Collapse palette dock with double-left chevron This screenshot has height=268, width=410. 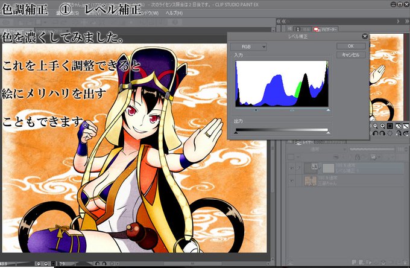(279, 21)
